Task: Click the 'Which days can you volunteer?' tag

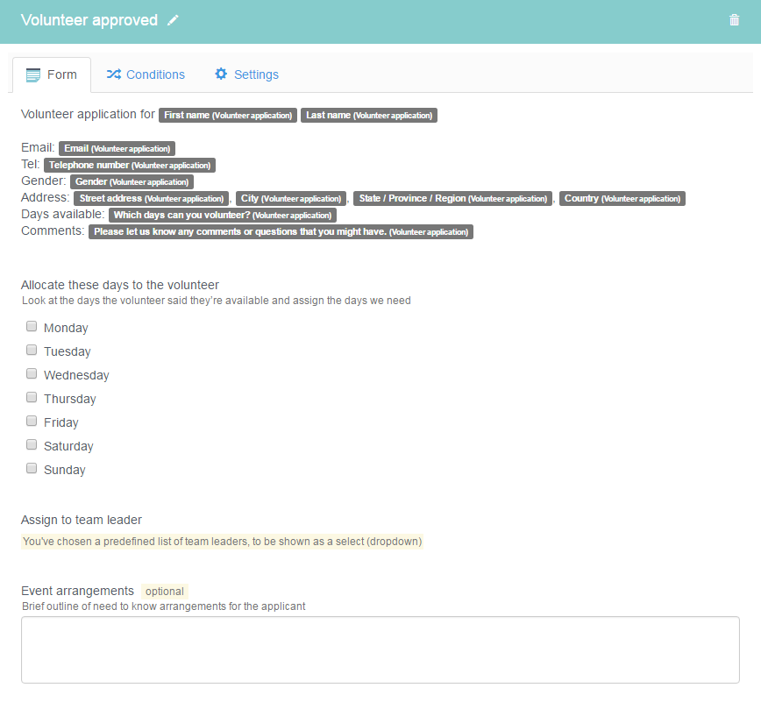Action: click(223, 215)
